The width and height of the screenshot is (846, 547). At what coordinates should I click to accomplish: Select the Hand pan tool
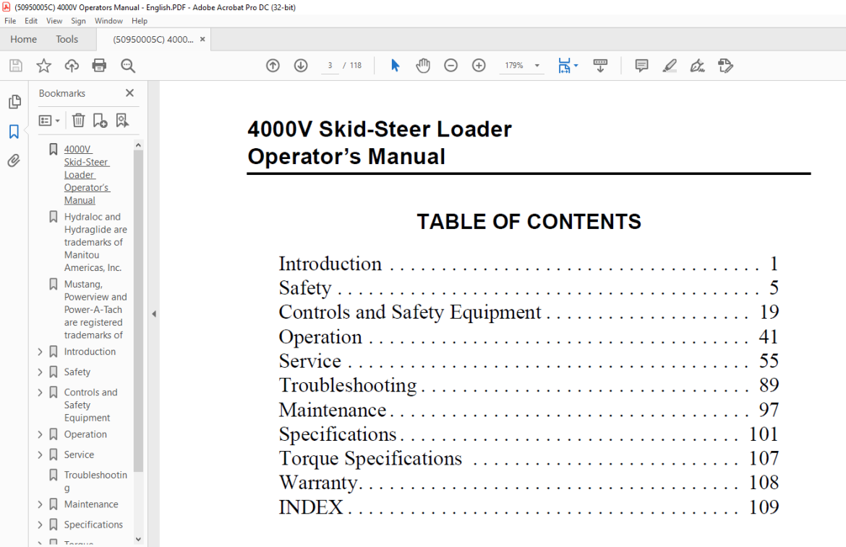(x=423, y=66)
